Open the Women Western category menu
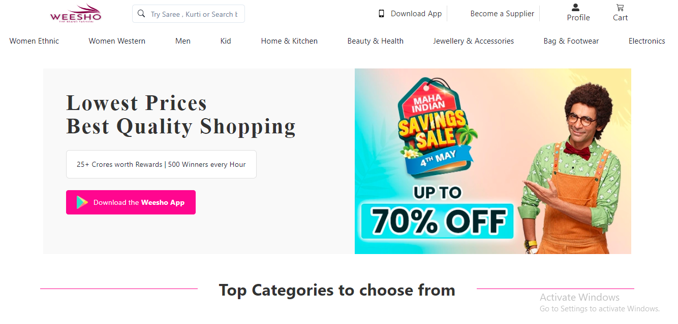 point(117,41)
